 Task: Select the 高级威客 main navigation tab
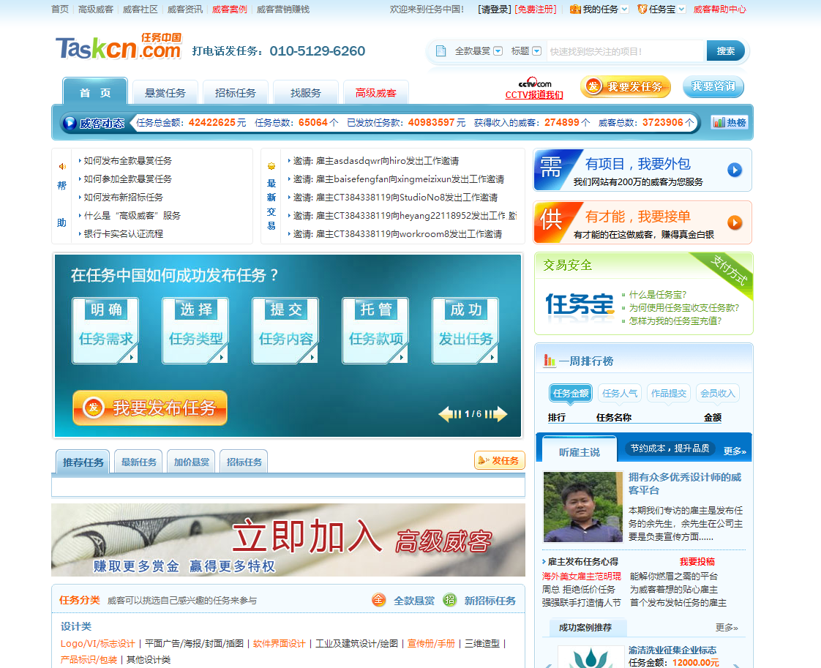(x=375, y=93)
